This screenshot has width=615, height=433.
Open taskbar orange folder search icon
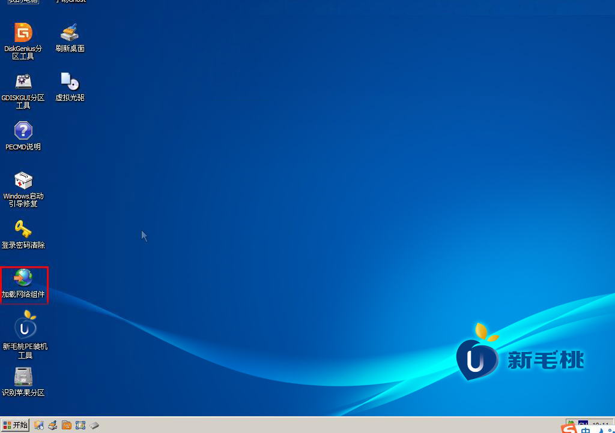67,425
